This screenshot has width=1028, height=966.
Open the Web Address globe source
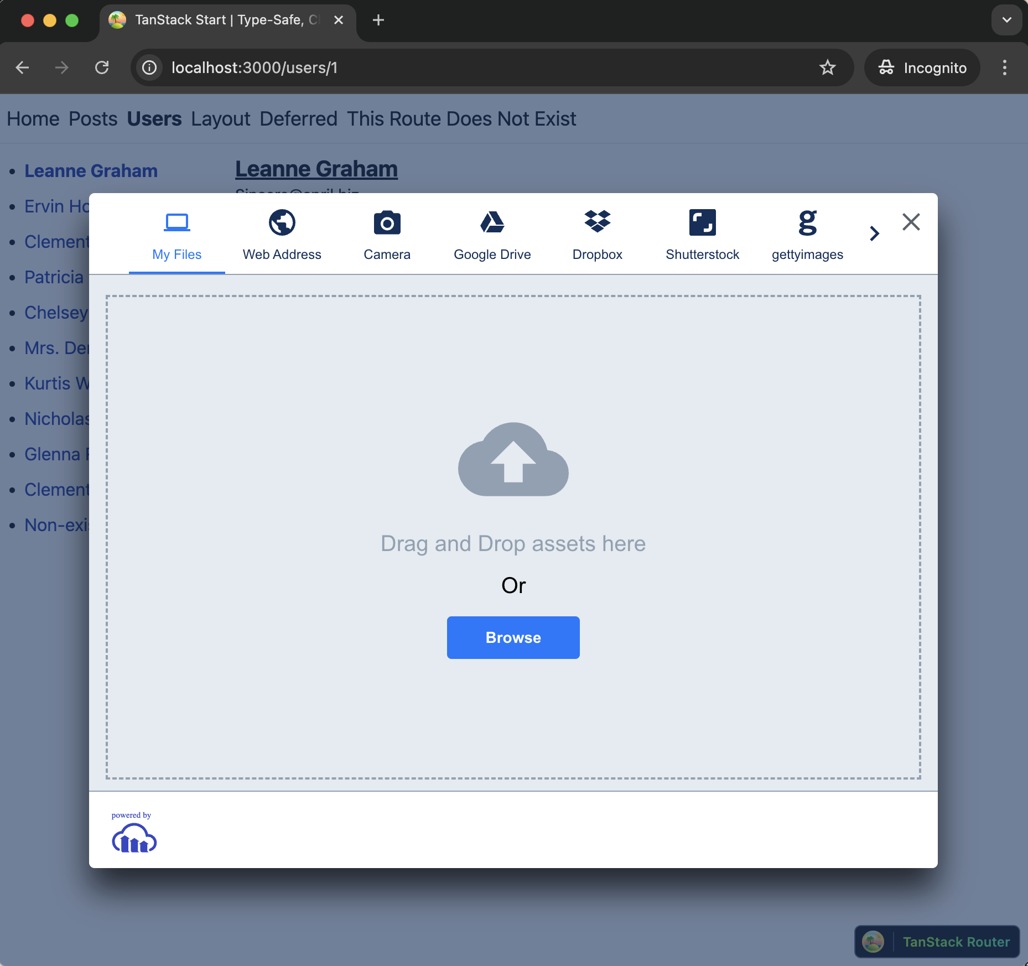(282, 222)
